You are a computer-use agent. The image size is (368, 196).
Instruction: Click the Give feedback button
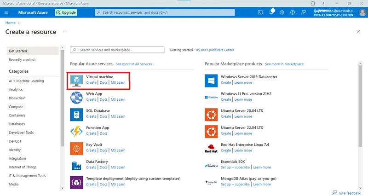[346, 193]
